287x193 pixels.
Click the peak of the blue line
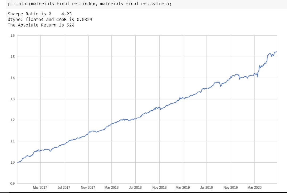pos(276,52)
